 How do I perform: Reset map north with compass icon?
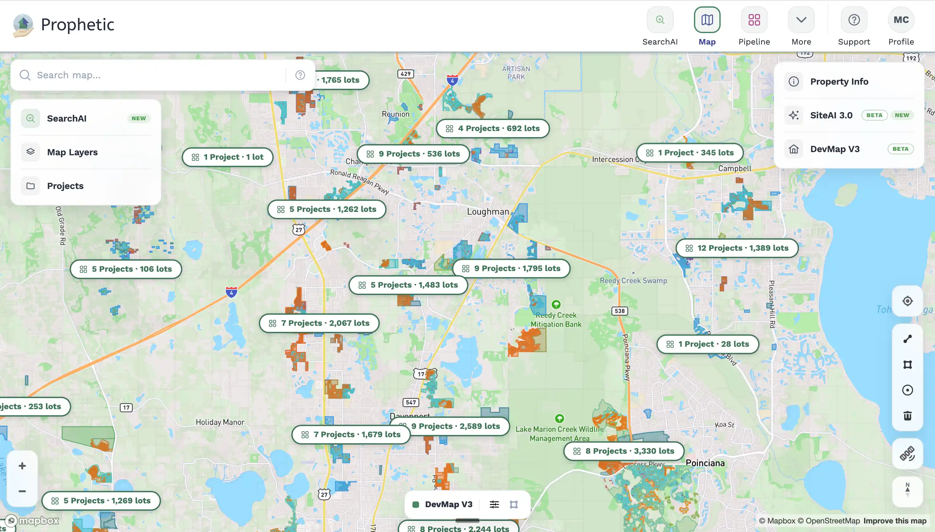coord(907,492)
